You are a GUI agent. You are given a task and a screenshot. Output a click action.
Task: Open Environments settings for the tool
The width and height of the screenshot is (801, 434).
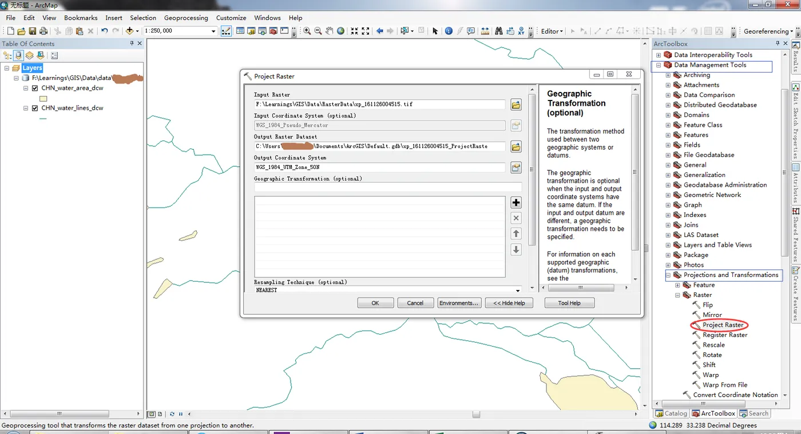(459, 303)
